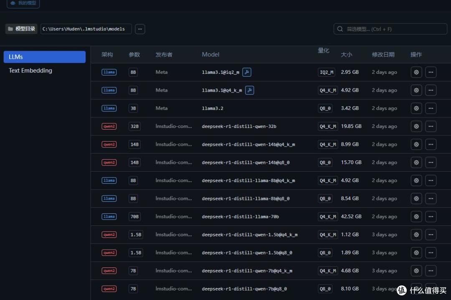Screen dimensions: 451x300
Task: Click the 19.85 GB size value
Action: tap(351, 126)
